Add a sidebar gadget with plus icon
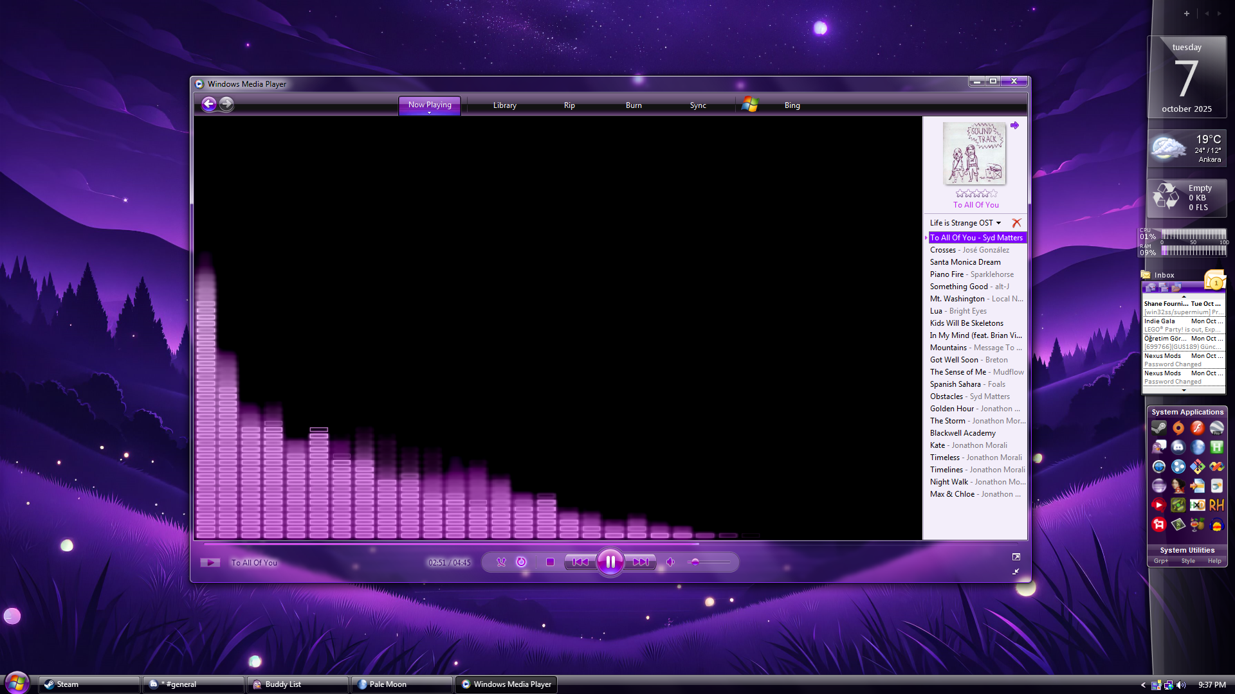Image resolution: width=1235 pixels, height=694 pixels. pyautogui.click(x=1187, y=13)
